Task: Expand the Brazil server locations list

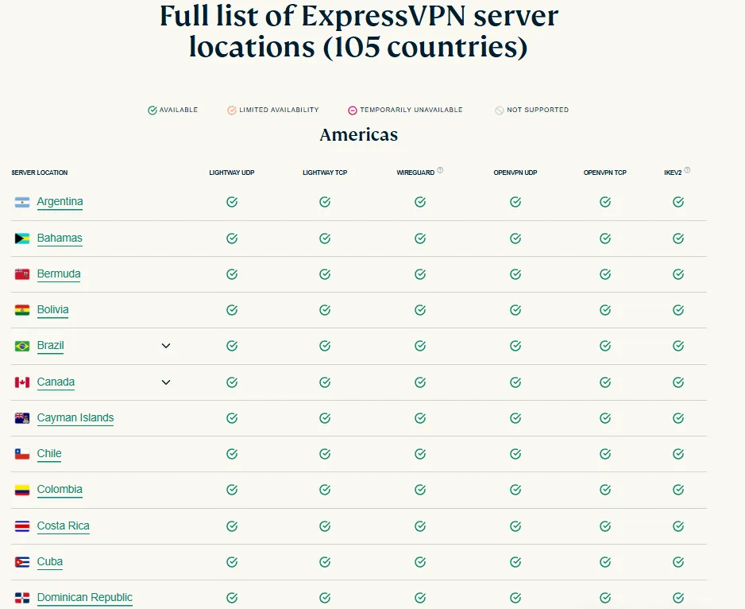Action: (165, 346)
